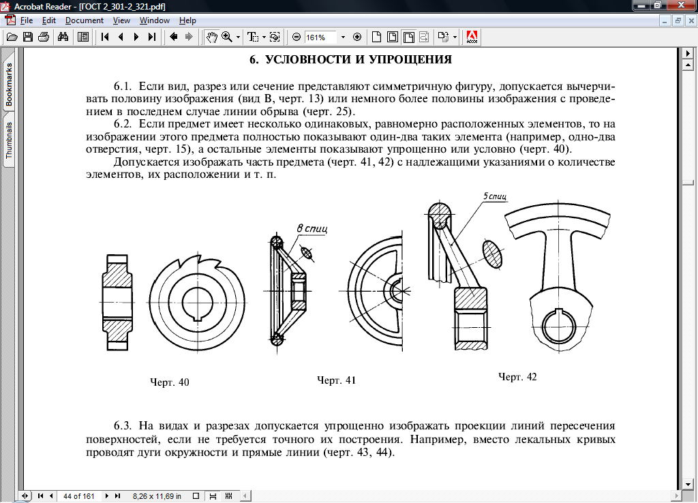Click the vertical scrollbar up arrow
698x503 pixels.
pos(688,65)
